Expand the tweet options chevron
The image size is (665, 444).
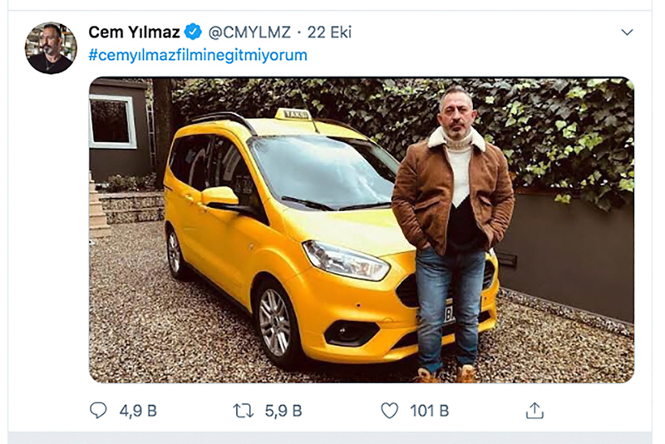[x=628, y=32]
